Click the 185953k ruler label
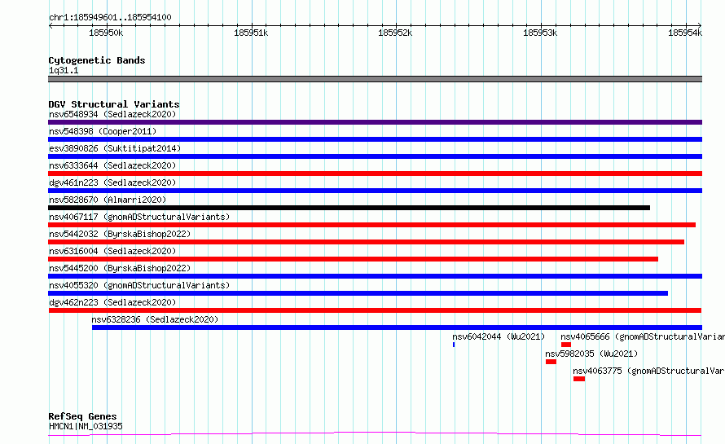Viewport: 725px width, 444px height. pyautogui.click(x=540, y=33)
